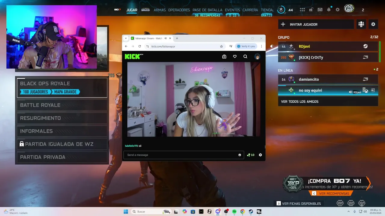The height and width of the screenshot is (216, 385).
Task: Open social panel settings gear
Action: coord(373,24)
